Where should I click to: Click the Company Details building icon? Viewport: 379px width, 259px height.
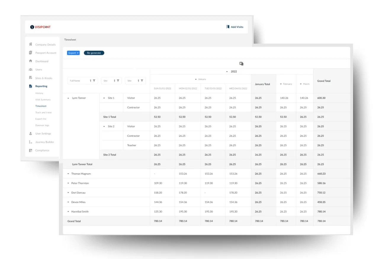pyautogui.click(x=30, y=44)
